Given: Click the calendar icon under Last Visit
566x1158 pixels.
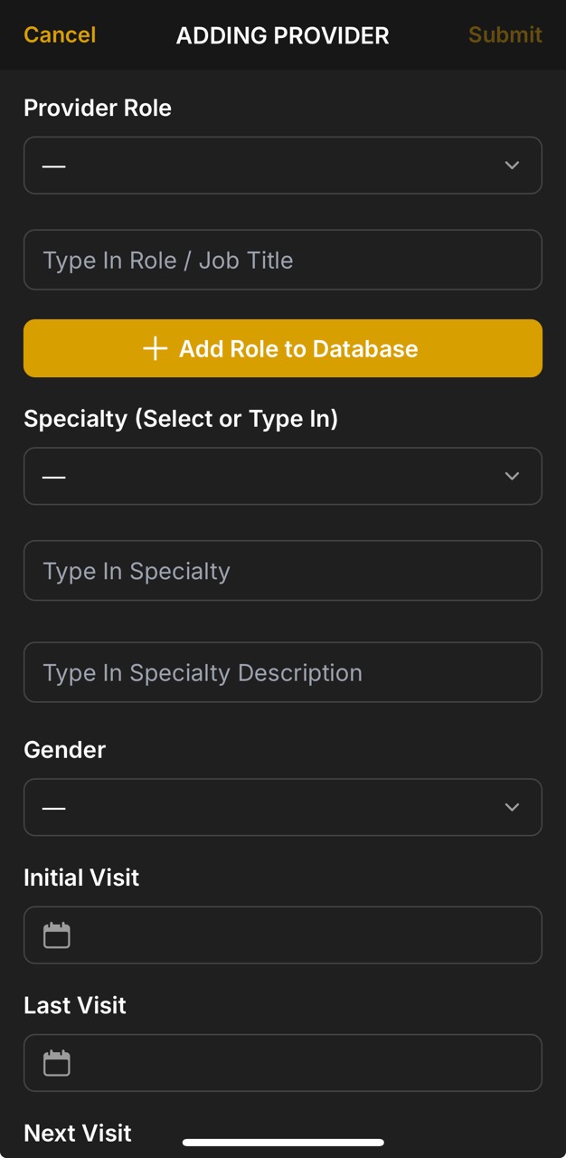Looking at the screenshot, I should click(x=56, y=1063).
